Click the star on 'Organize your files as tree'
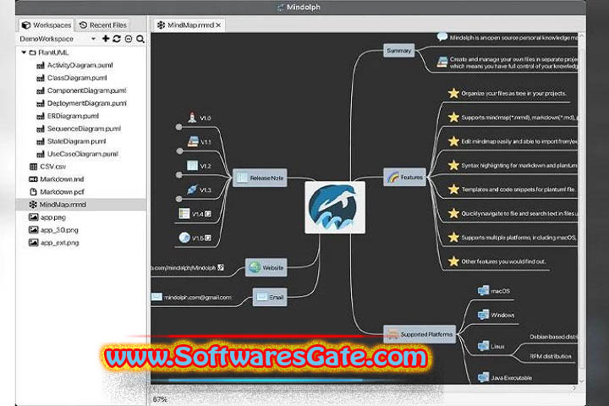The height and width of the screenshot is (406, 609). tap(453, 93)
